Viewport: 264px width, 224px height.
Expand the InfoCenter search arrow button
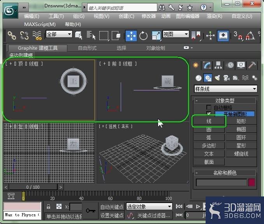point(84,7)
